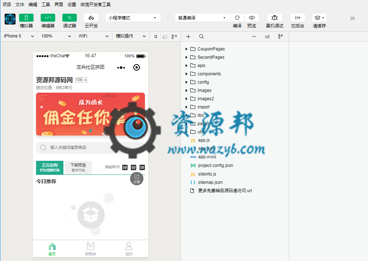Viewport: 368px width, 261px height.
Task: Go to the 首页 home tab
Action: point(52,249)
